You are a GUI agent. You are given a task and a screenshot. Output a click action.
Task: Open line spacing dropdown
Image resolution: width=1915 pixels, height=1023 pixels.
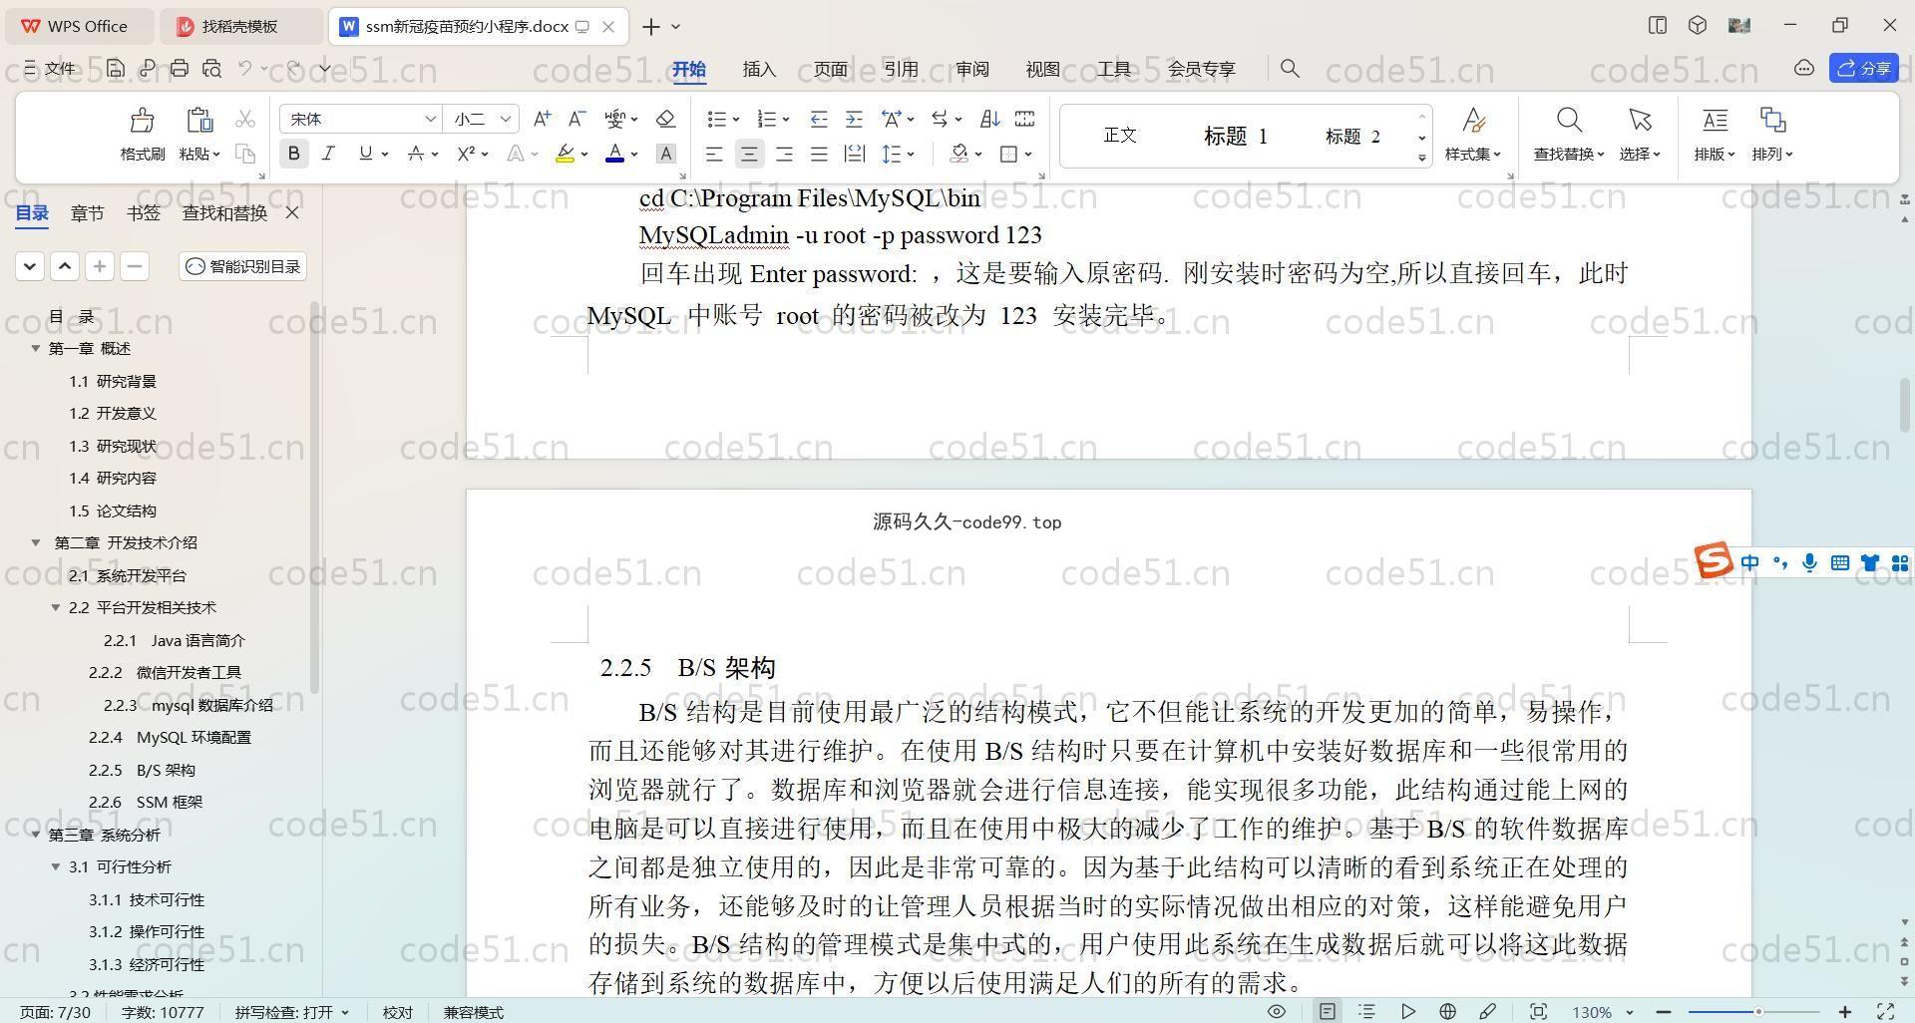(911, 155)
